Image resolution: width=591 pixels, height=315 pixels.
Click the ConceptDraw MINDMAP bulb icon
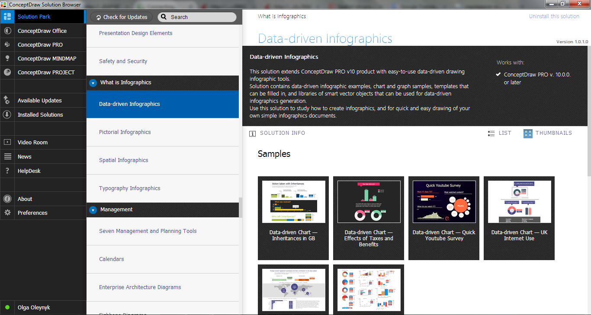(7, 59)
